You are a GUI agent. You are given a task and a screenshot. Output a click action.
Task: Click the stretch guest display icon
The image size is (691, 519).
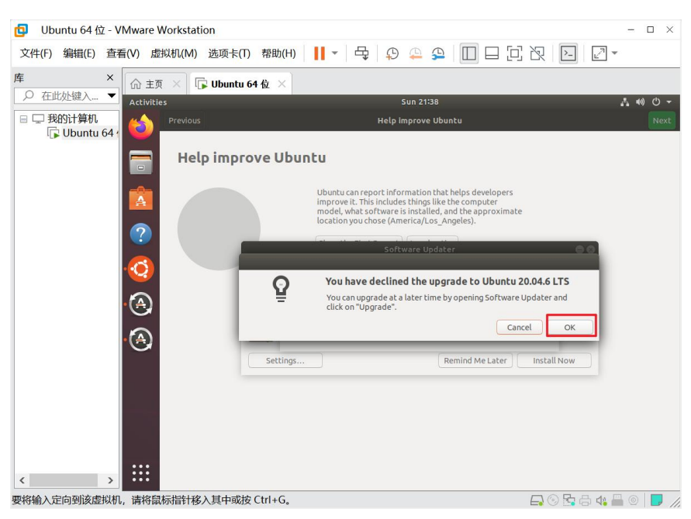[x=599, y=53]
